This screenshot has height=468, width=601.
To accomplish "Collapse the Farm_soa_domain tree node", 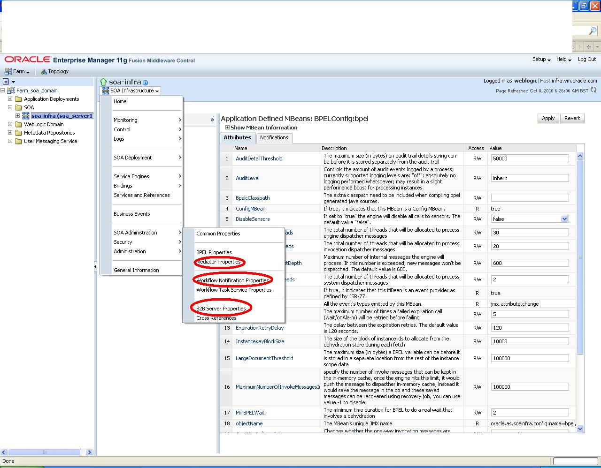I will [3, 91].
